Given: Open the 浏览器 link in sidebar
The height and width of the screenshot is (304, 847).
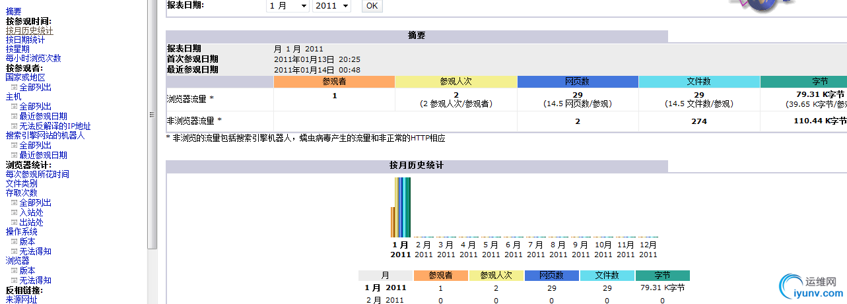Looking at the screenshot, I should [18, 261].
